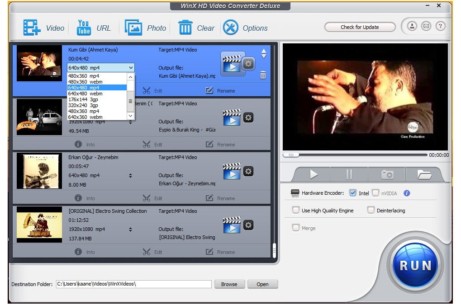
Task: Delete Kum Gibi using the trash icon
Action: [x=263, y=75]
